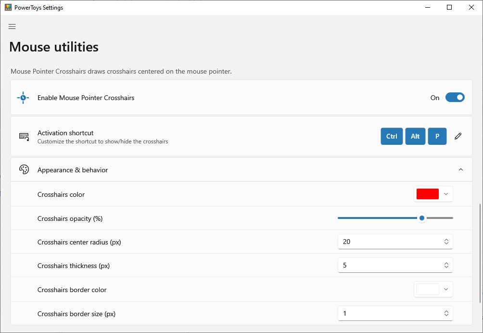This screenshot has width=483, height=333.
Task: Click the Activation shortcut label
Action: point(65,133)
